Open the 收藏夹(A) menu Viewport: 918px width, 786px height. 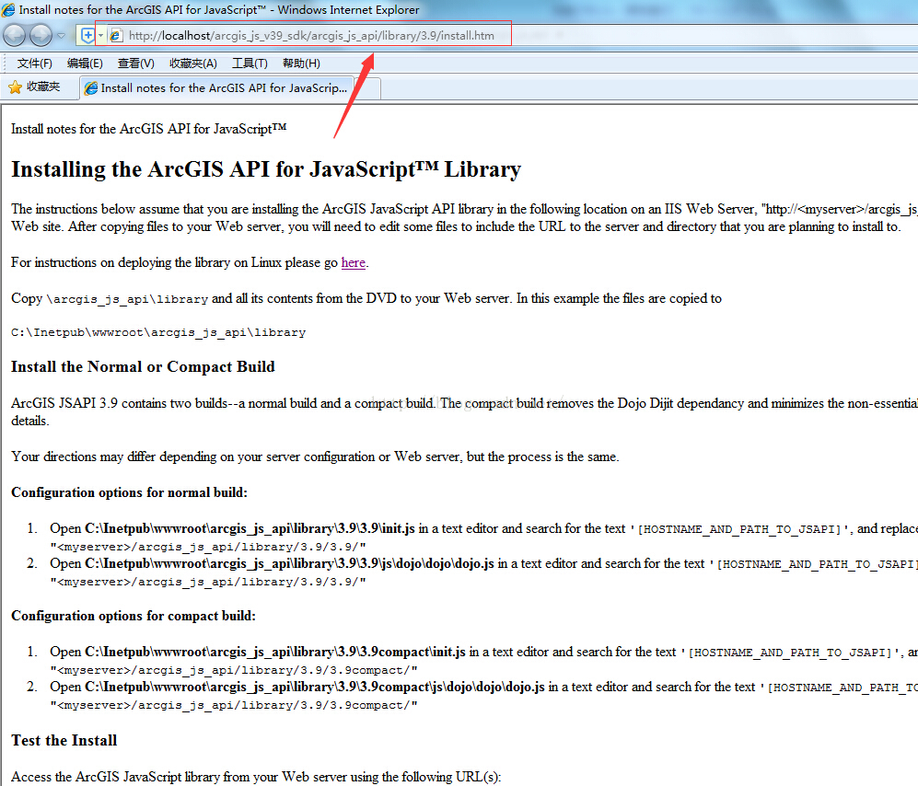(x=193, y=64)
